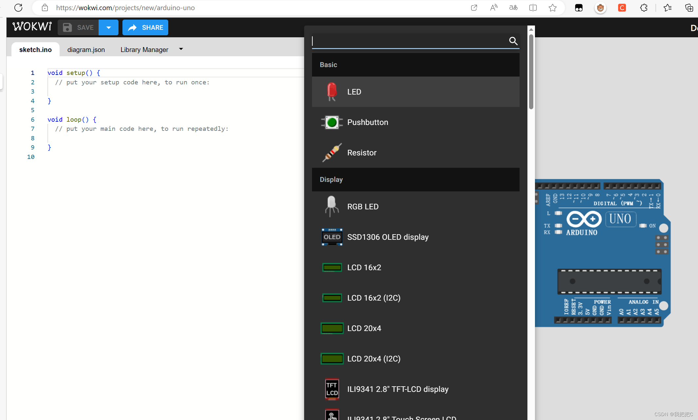The width and height of the screenshot is (698, 420).
Task: Click the magnifier search icon
Action: (513, 41)
